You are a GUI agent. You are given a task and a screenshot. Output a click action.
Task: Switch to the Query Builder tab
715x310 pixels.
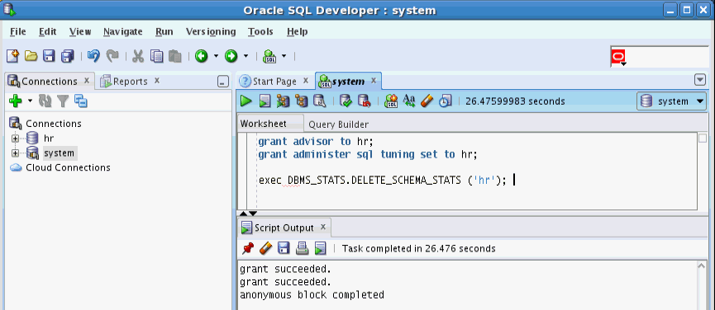click(x=338, y=124)
